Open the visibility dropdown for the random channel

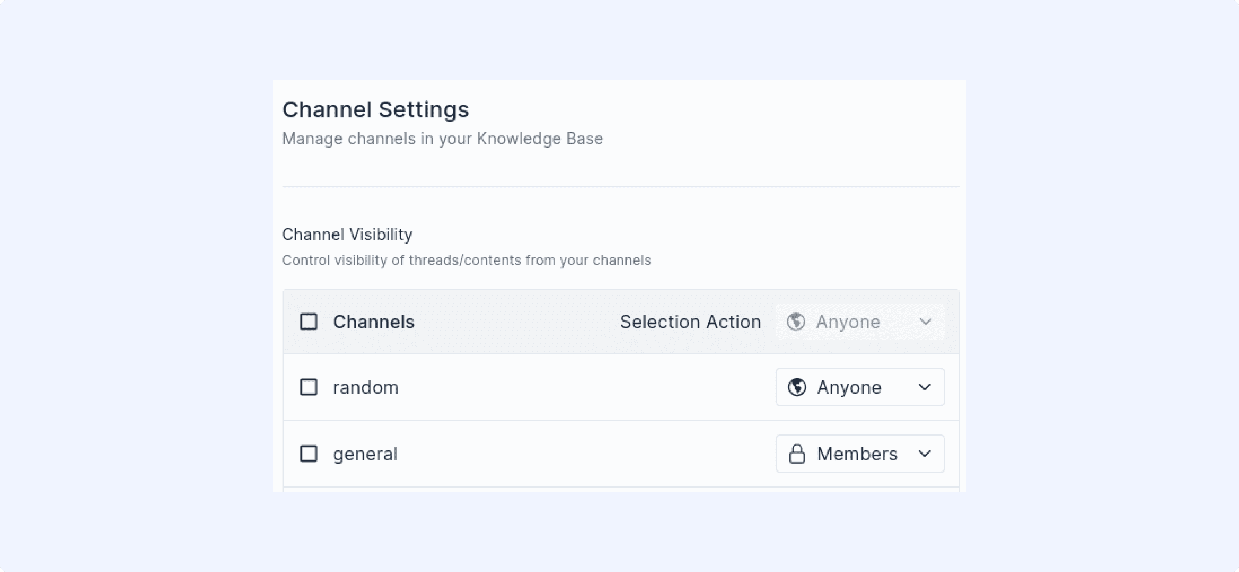click(x=860, y=387)
